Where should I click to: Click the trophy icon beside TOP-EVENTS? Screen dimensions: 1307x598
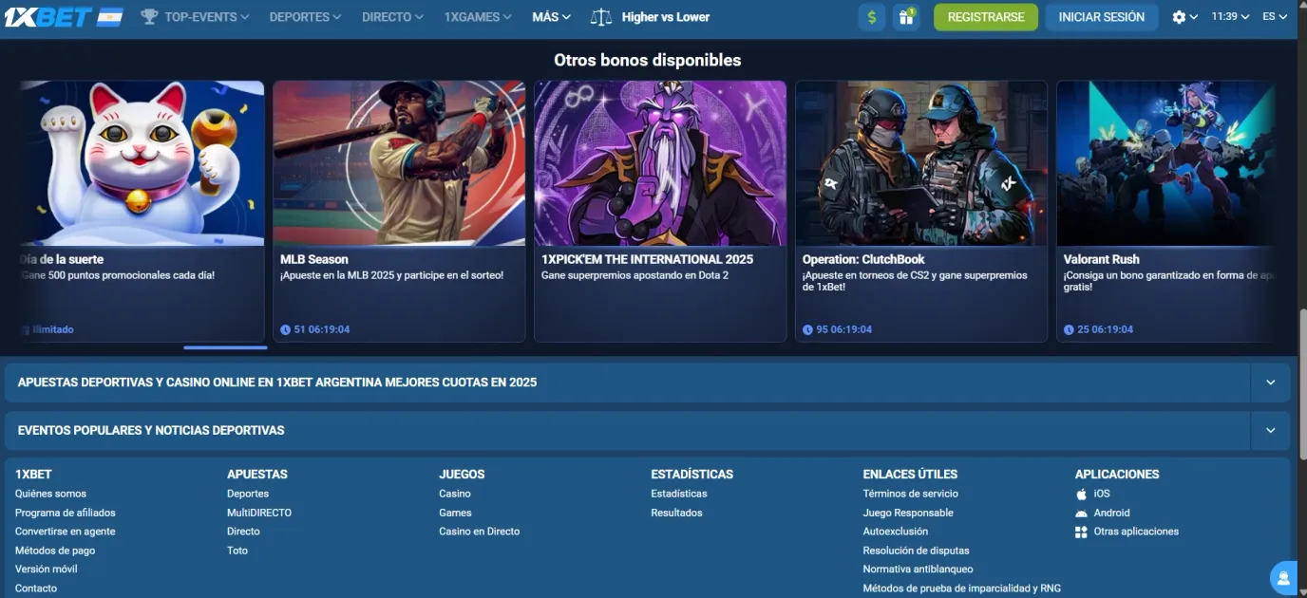[x=149, y=17]
